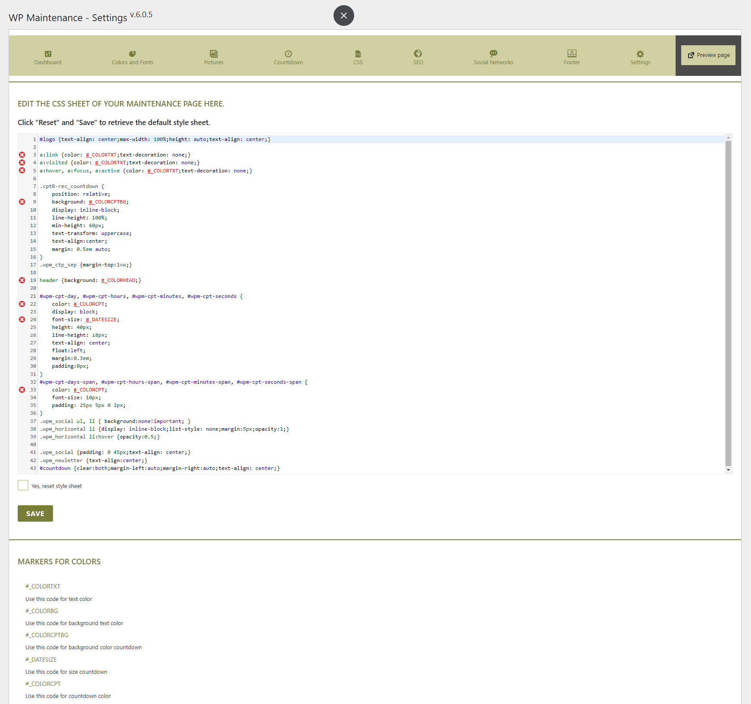Click 'Use this code for countdown color' text
Screen dimensions: 751x704
tap(68, 696)
